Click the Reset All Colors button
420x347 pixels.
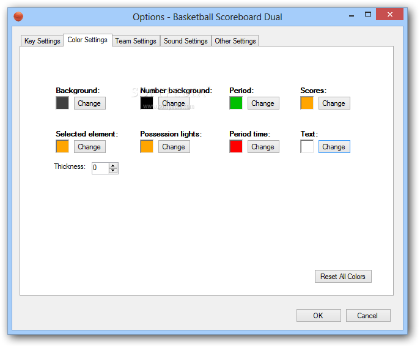pos(343,276)
